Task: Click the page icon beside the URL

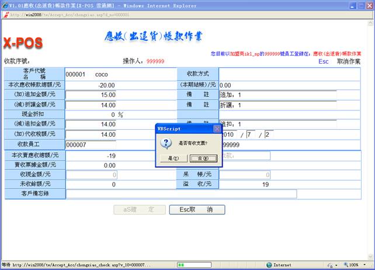Action: [5, 14]
